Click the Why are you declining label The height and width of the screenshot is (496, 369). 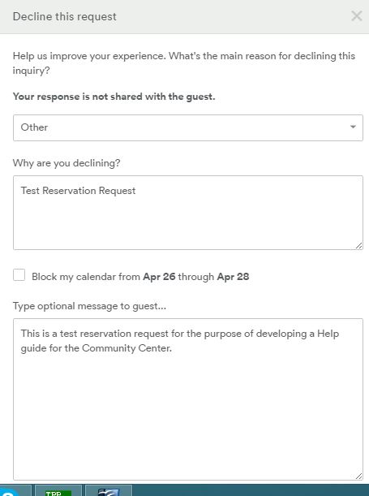tap(67, 163)
